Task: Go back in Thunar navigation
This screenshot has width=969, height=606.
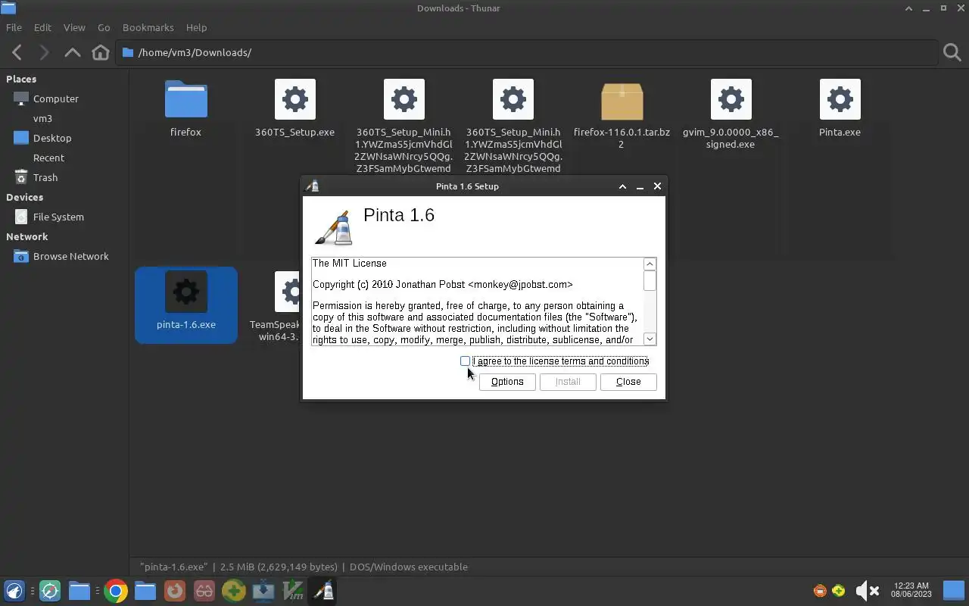Action: (x=17, y=52)
